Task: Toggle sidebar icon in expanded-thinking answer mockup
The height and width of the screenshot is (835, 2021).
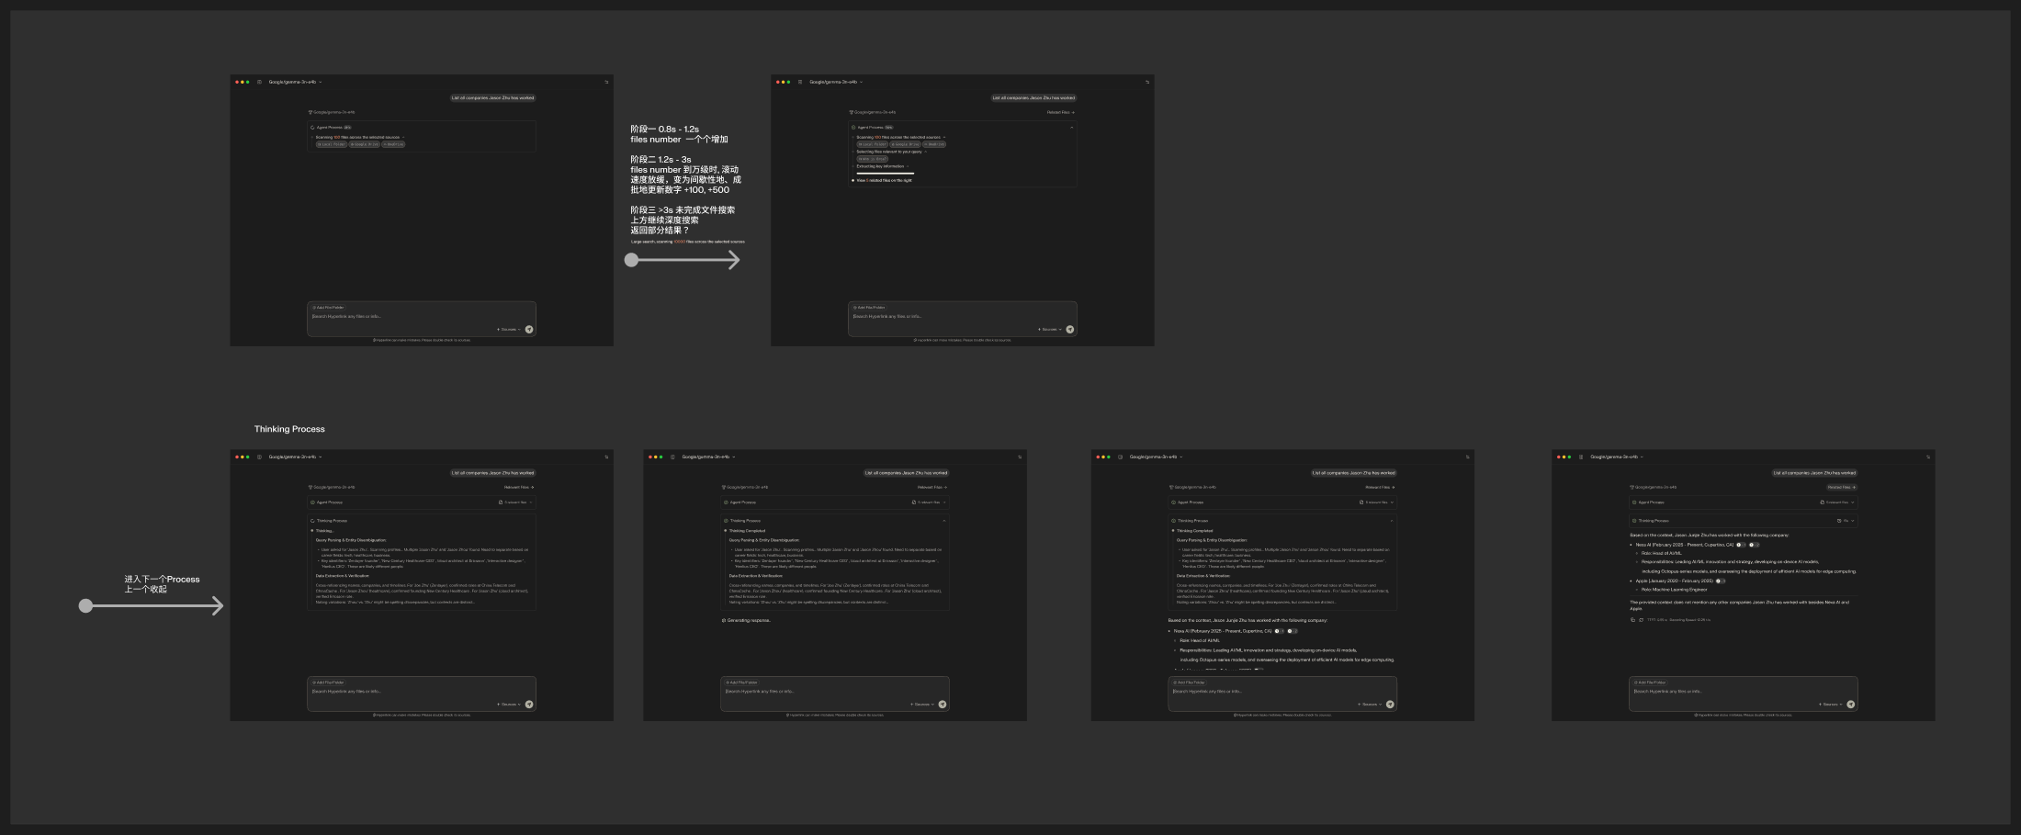Action: 1121,457
